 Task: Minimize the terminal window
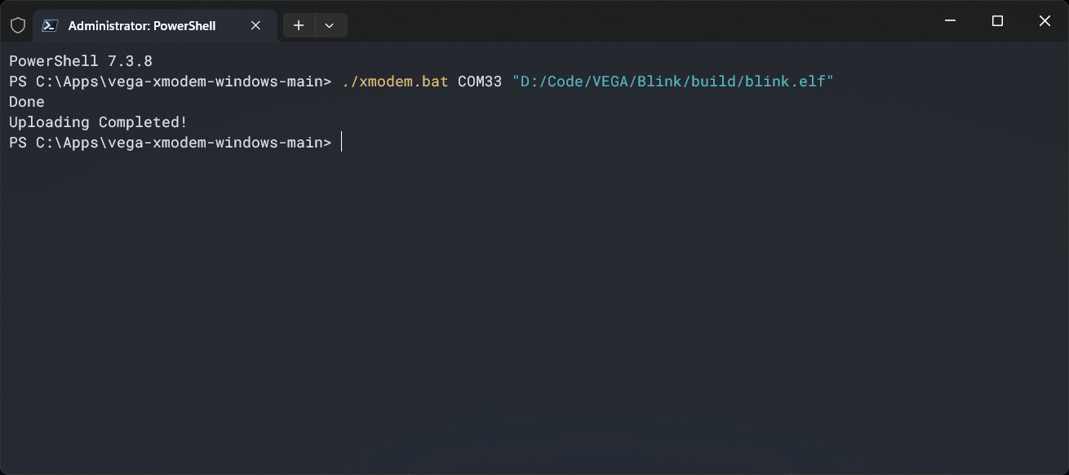(x=950, y=21)
